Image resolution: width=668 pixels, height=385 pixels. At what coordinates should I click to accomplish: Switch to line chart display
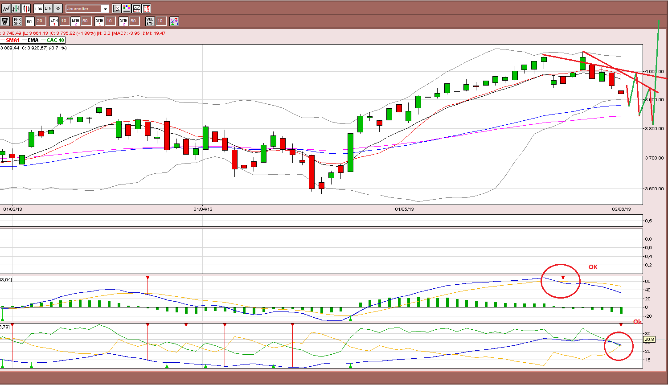(6, 8)
